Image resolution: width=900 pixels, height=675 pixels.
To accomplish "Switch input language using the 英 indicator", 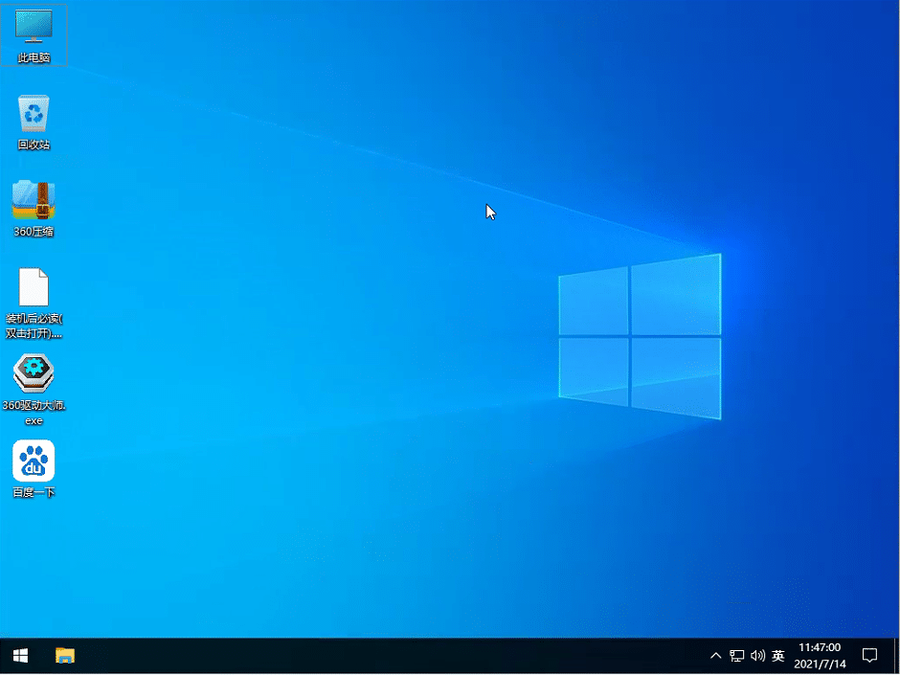I will pyautogui.click(x=777, y=656).
